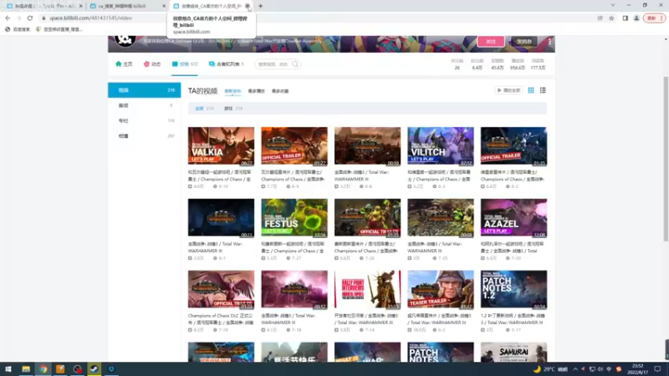Open the three-dot more menu on the profile banner
This screenshot has width=669, height=376.
549,41
